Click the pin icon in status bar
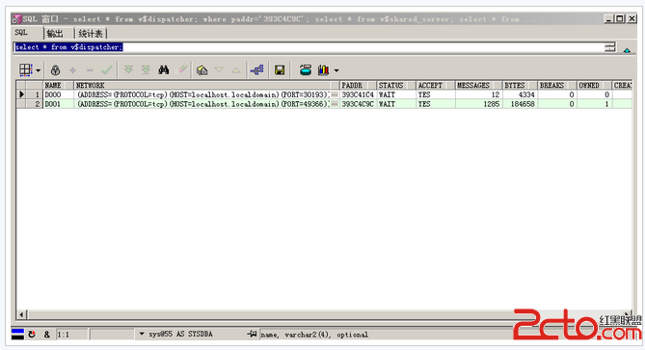The image size is (645, 350). 252,334
